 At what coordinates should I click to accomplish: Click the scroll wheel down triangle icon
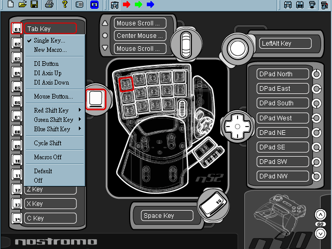click(105, 48)
